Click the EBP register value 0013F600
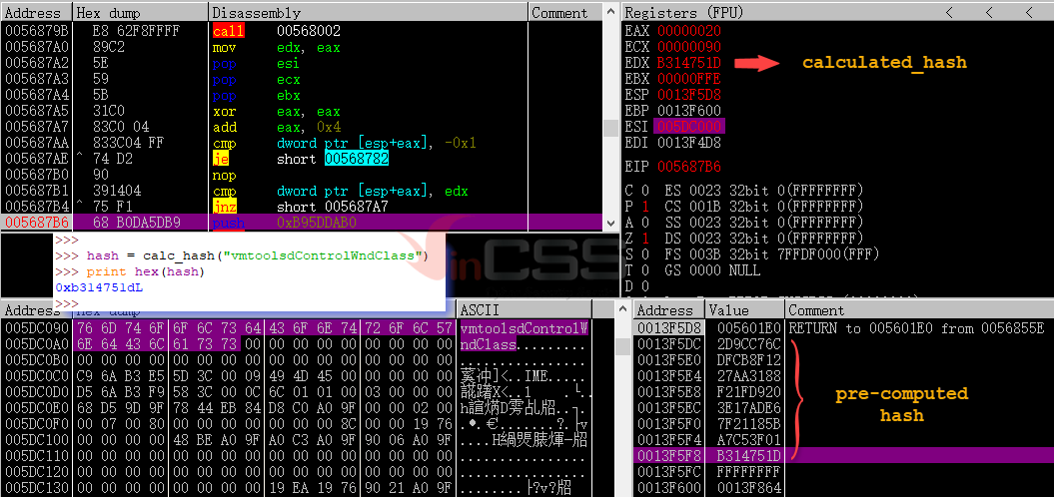This screenshot has width=1054, height=497. (689, 110)
